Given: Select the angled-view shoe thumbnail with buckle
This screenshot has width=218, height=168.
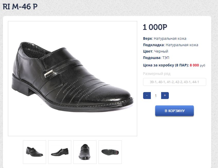Looking at the screenshot, I should click(x=34, y=152).
